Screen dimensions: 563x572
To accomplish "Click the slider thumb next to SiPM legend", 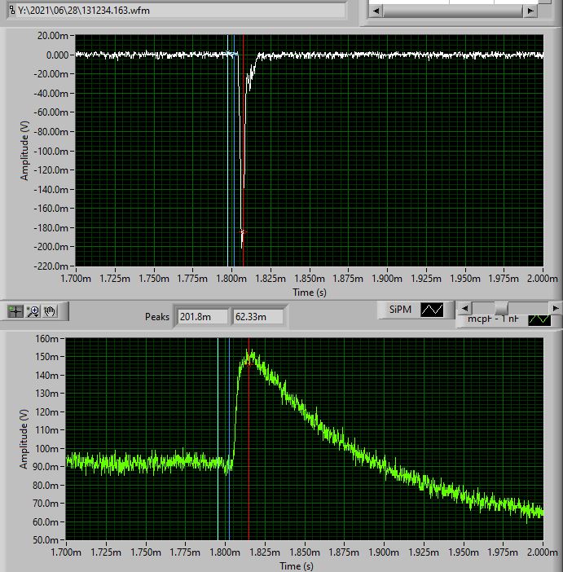I will pyautogui.click(x=501, y=308).
